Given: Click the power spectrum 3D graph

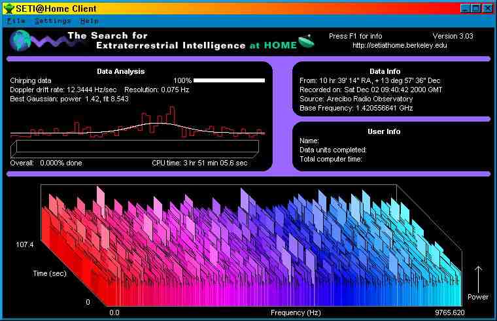Looking at the screenshot, I should click(251, 246).
